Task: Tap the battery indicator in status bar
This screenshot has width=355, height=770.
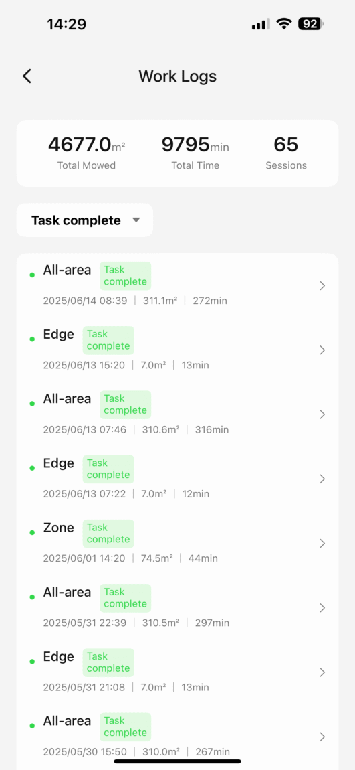Action: pos(311,23)
